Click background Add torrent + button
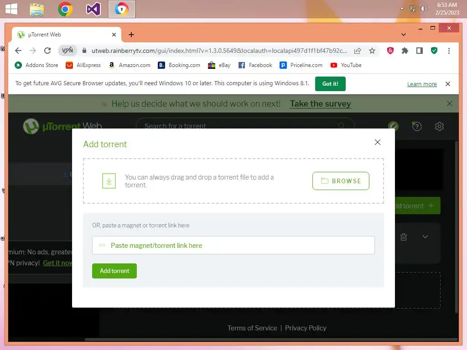The image size is (467, 350). coord(418,206)
